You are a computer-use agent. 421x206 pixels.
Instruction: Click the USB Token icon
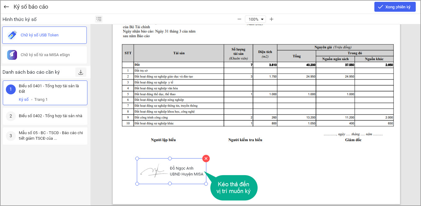(x=12, y=35)
